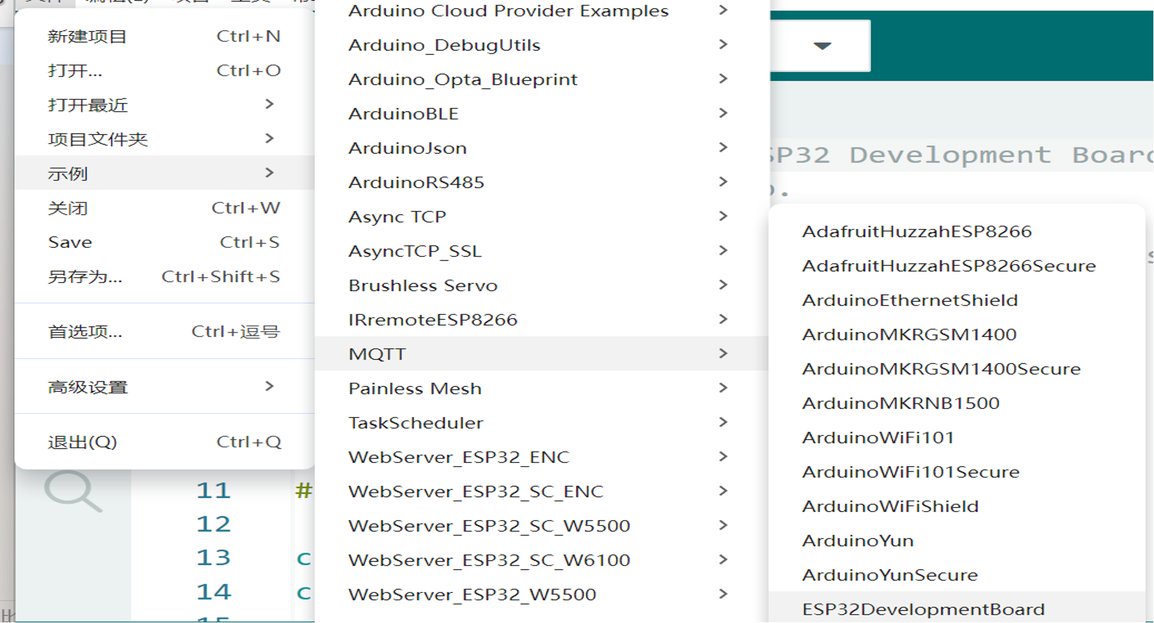Screen dimensions: 1154x623
Task: Click line number 12 in editor gutter
Action: [213, 524]
